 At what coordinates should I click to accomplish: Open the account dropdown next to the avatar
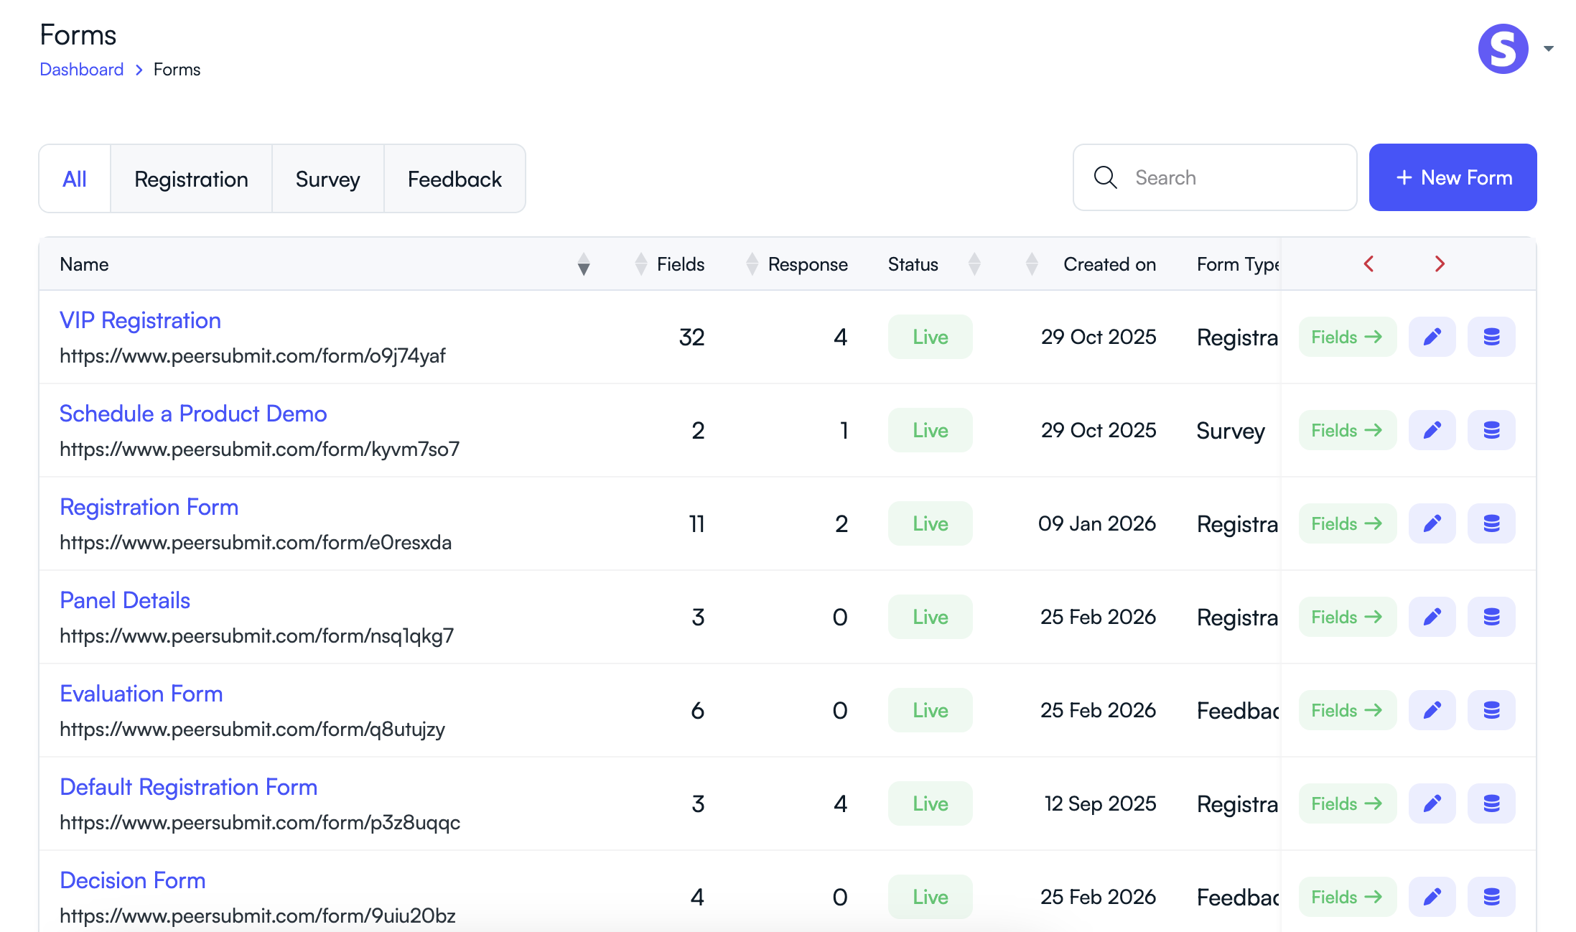pyautogui.click(x=1547, y=49)
